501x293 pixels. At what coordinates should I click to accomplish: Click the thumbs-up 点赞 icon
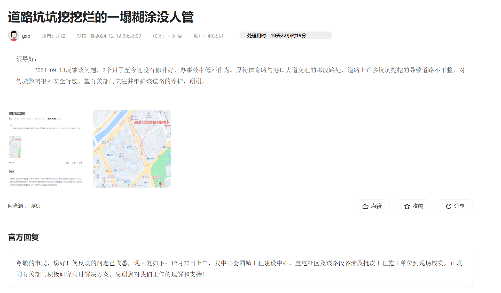(x=365, y=206)
